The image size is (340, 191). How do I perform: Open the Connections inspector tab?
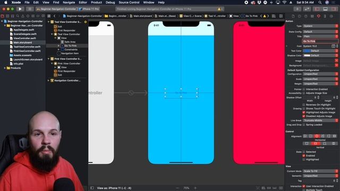coord(331,16)
